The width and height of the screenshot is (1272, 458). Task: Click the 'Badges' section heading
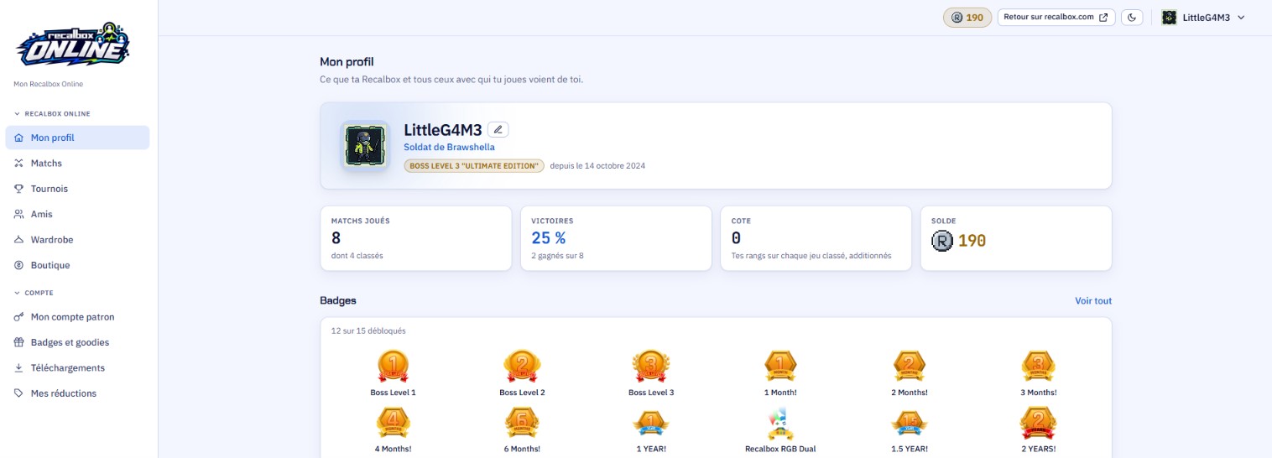point(338,300)
